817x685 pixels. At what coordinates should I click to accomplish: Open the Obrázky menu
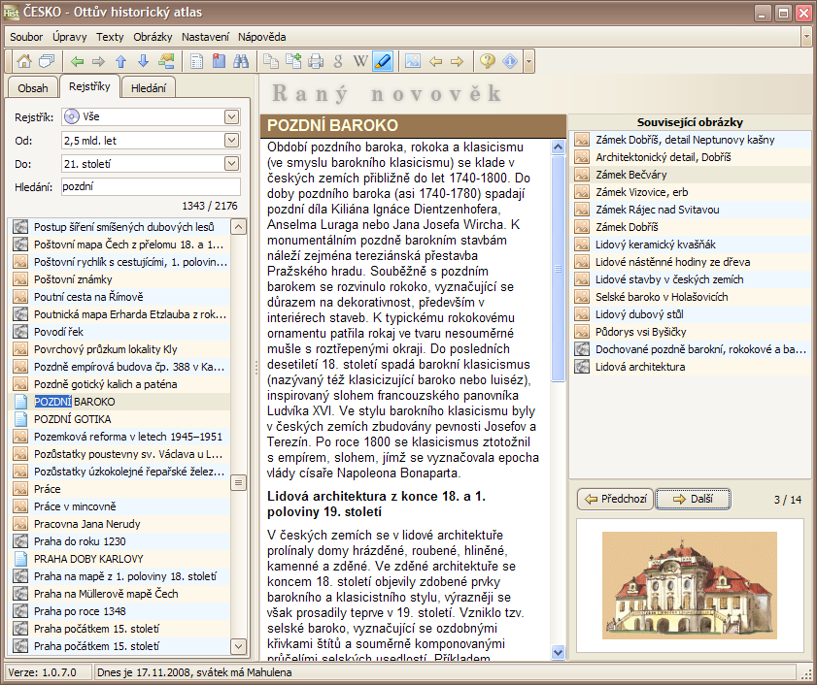(x=153, y=37)
